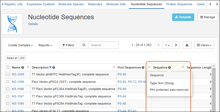The width and height of the screenshot is (220, 112).
Task: Open the Views dropdown menu
Action: point(204,45)
